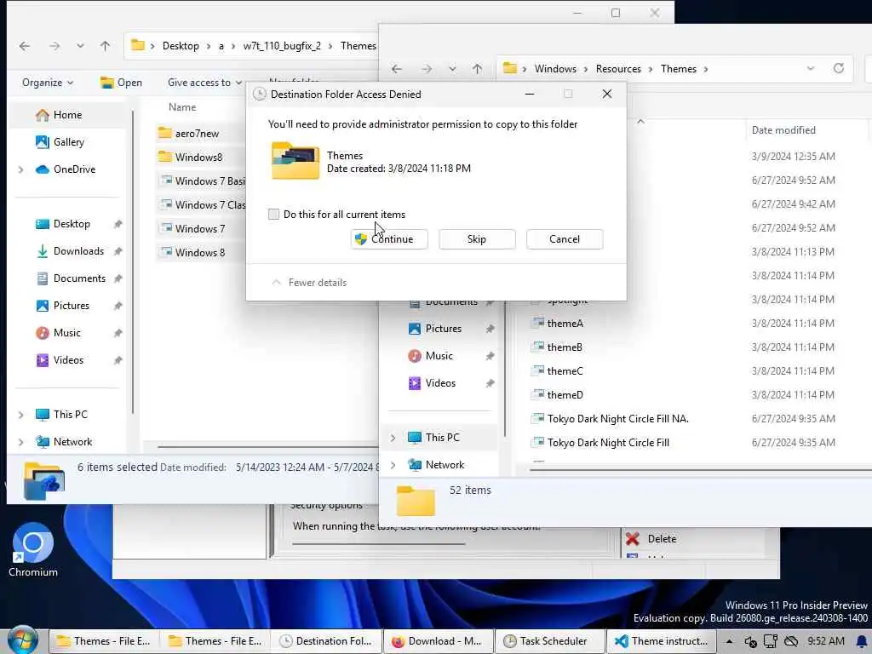This screenshot has height=654, width=872.
Task: Click Desktop in left breadcrumb path
Action: point(181,46)
